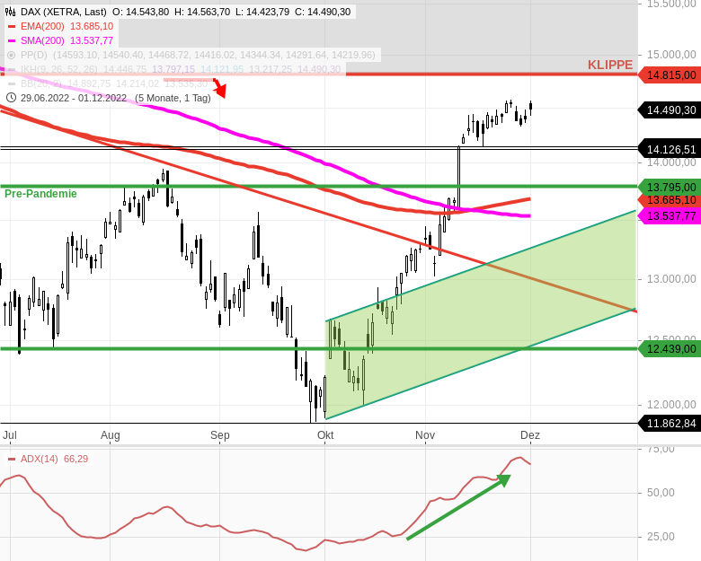Screen dimensions: 701x561
Task: Click the Jul month label on time axis
Action: (x=10, y=435)
